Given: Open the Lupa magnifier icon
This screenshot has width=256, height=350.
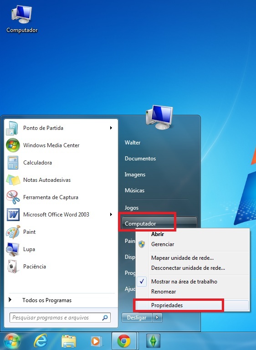Looking at the screenshot, I should [12, 249].
